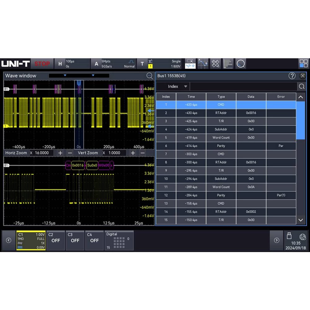Screen dimensions: 310x310
Task: Open the window layout grid icon
Action: (x=303, y=64)
